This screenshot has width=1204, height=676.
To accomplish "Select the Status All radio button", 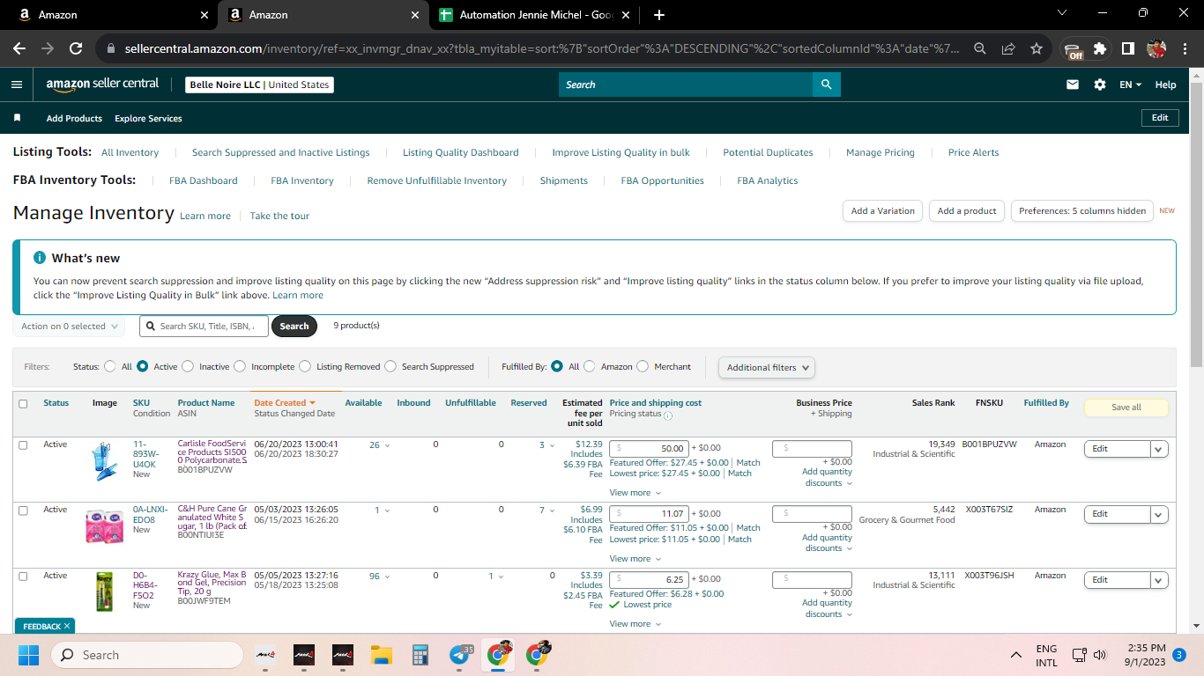I will pos(110,366).
